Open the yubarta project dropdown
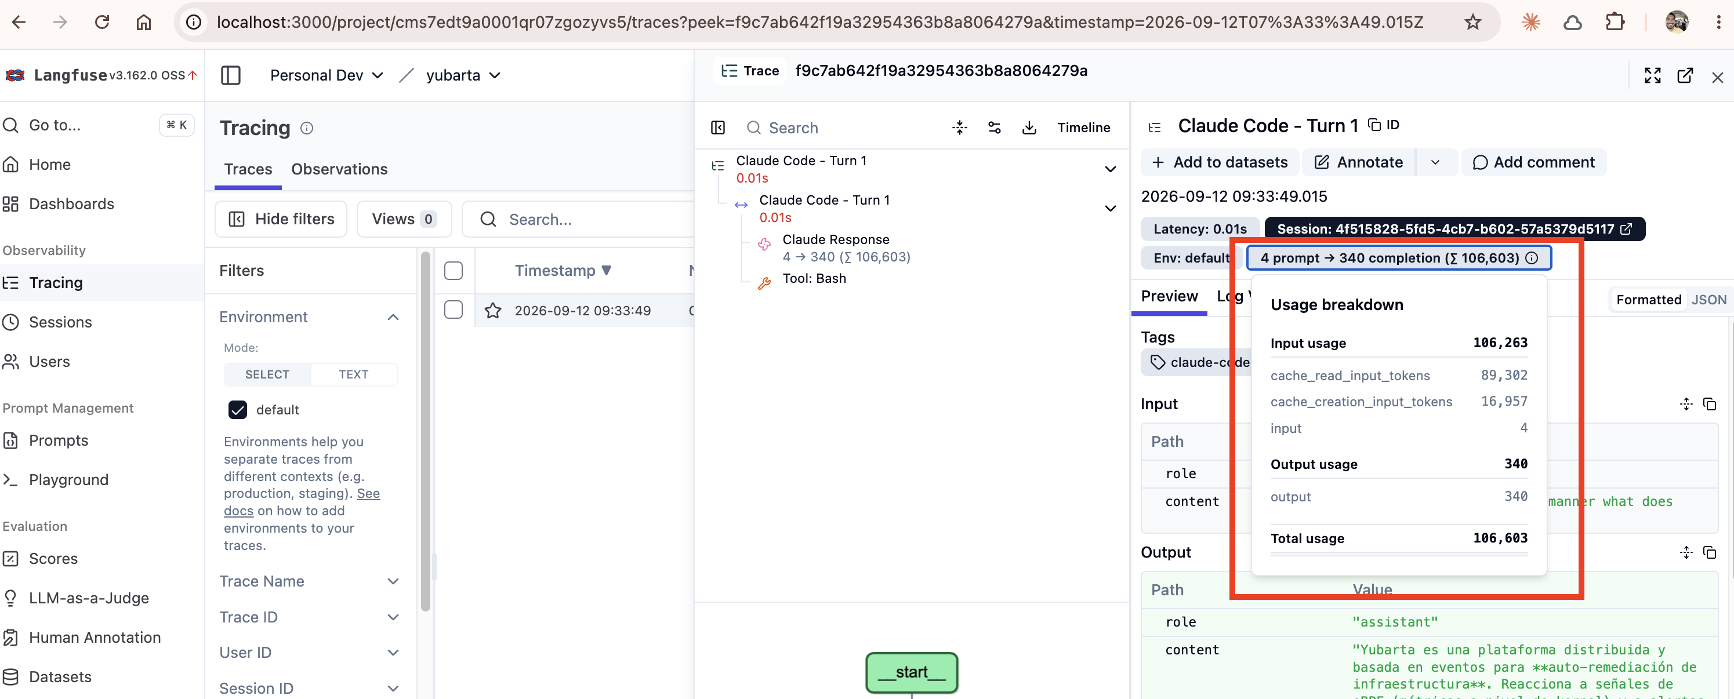 tap(464, 75)
